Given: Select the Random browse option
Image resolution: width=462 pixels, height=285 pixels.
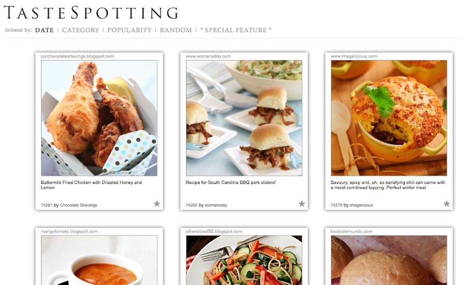Looking at the screenshot, I should tap(176, 30).
